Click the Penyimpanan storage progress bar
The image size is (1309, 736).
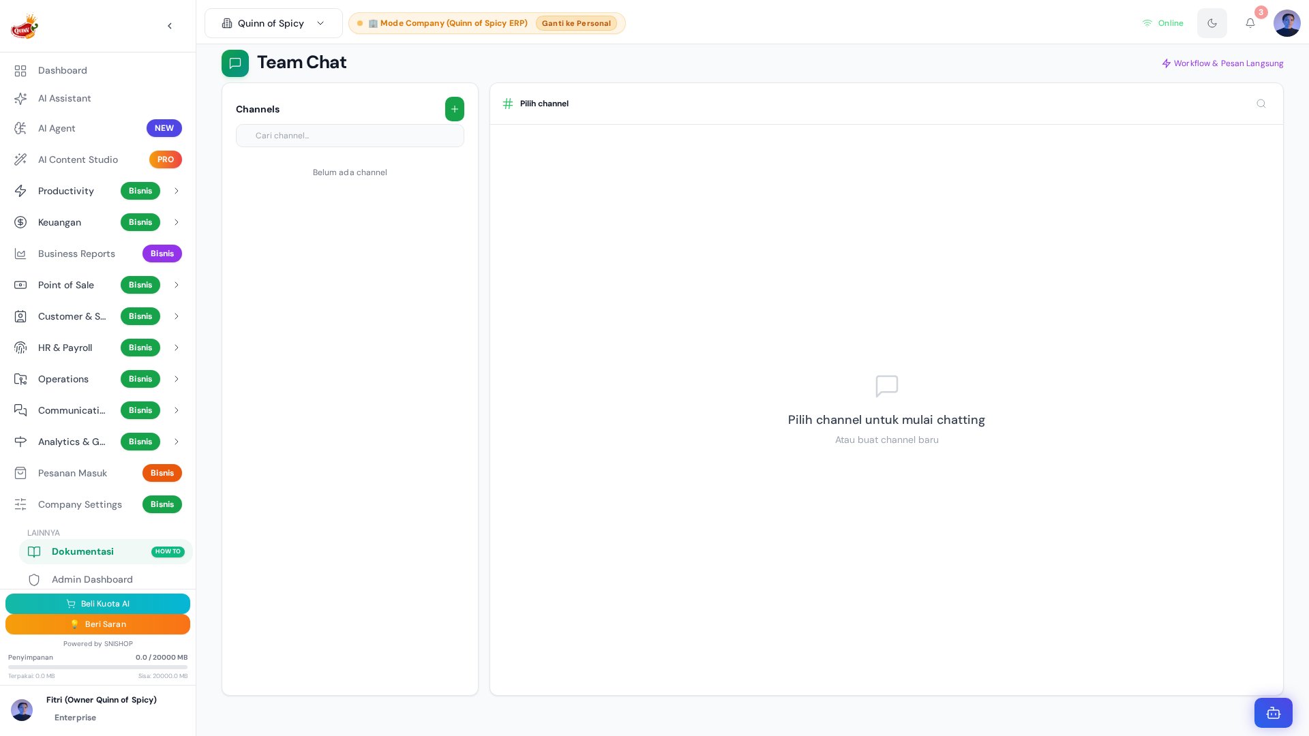click(x=97, y=667)
